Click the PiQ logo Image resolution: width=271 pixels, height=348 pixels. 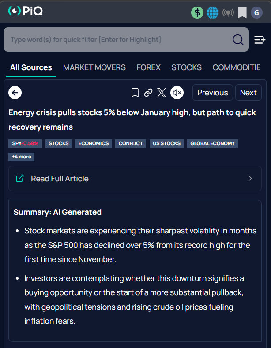[x=25, y=11]
